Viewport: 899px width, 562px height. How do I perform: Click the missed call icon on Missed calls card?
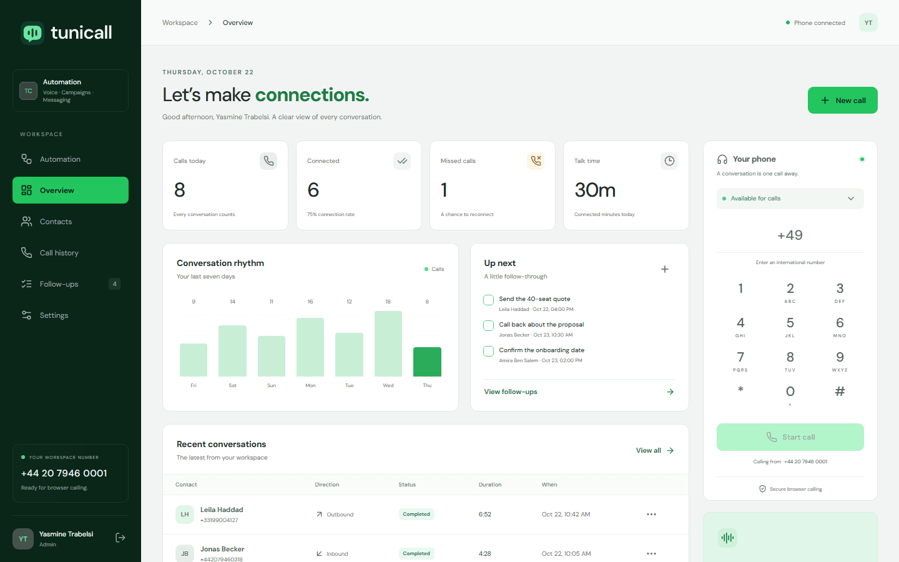(536, 161)
